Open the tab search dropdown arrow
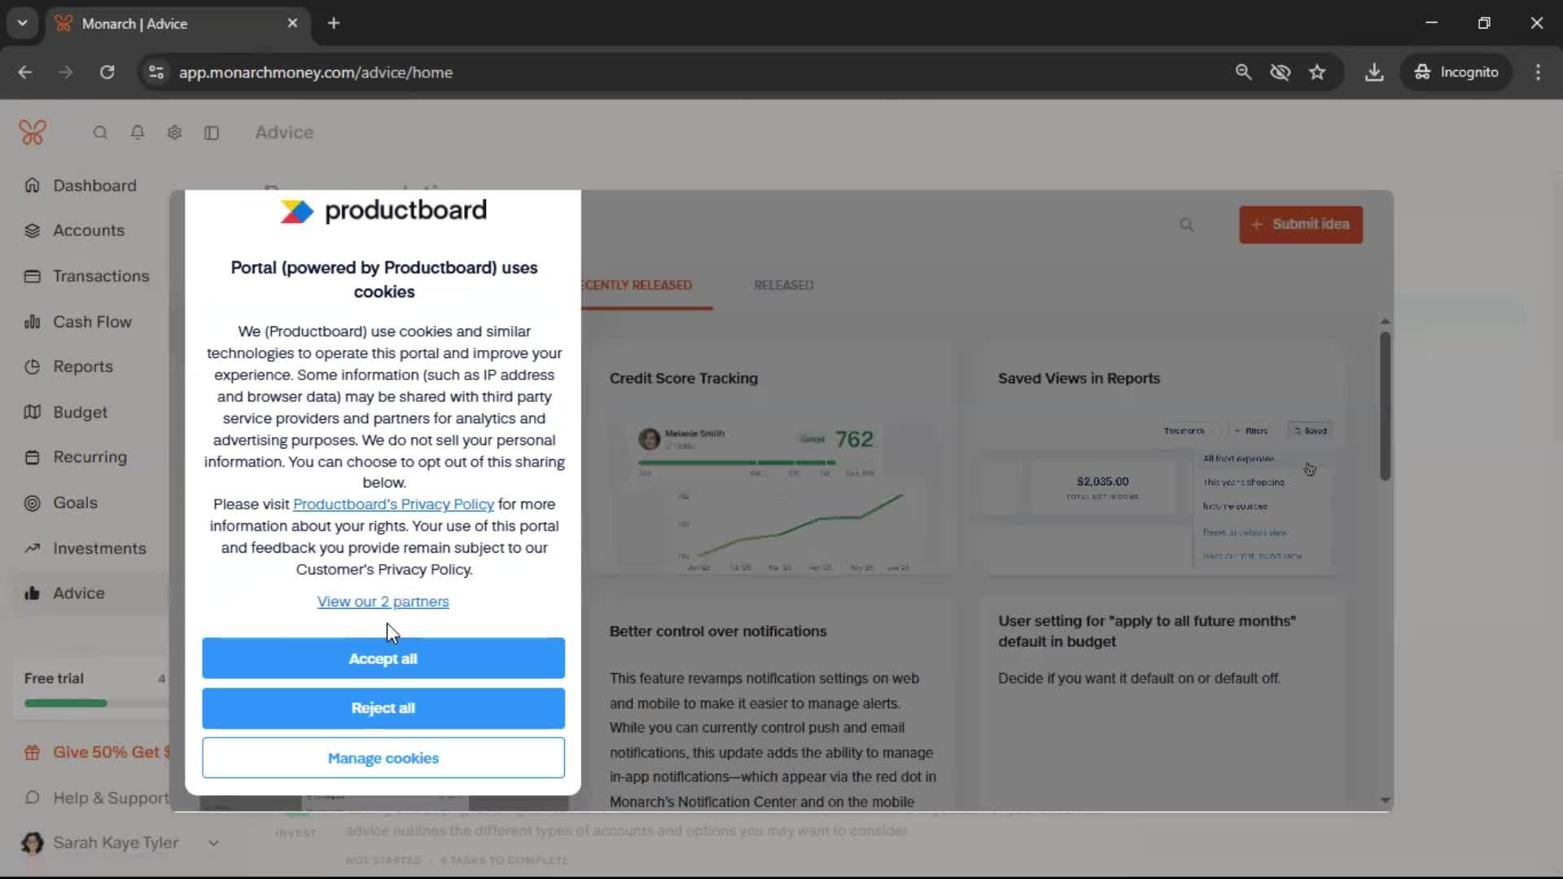The width and height of the screenshot is (1563, 879). point(22,23)
